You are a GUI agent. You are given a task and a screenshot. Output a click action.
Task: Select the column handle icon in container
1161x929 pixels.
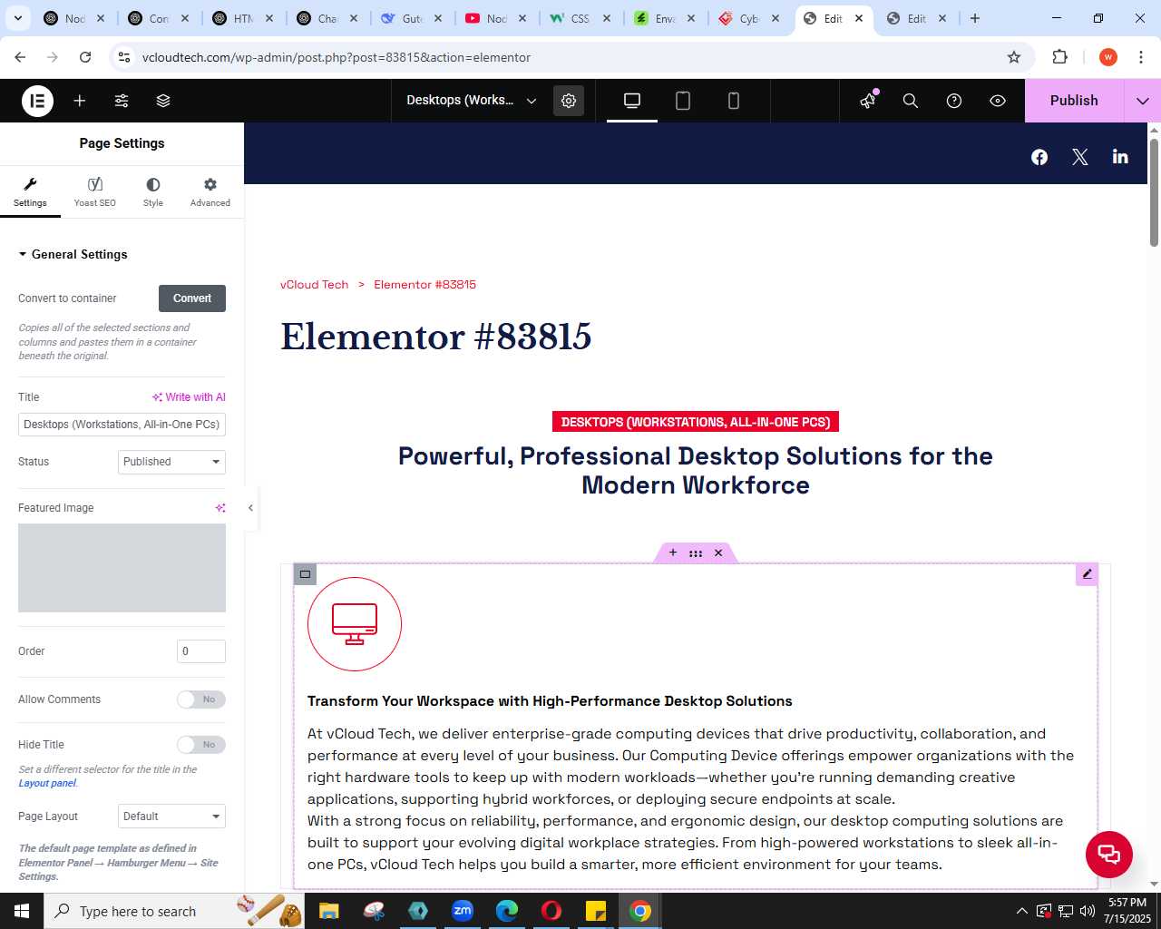305,574
